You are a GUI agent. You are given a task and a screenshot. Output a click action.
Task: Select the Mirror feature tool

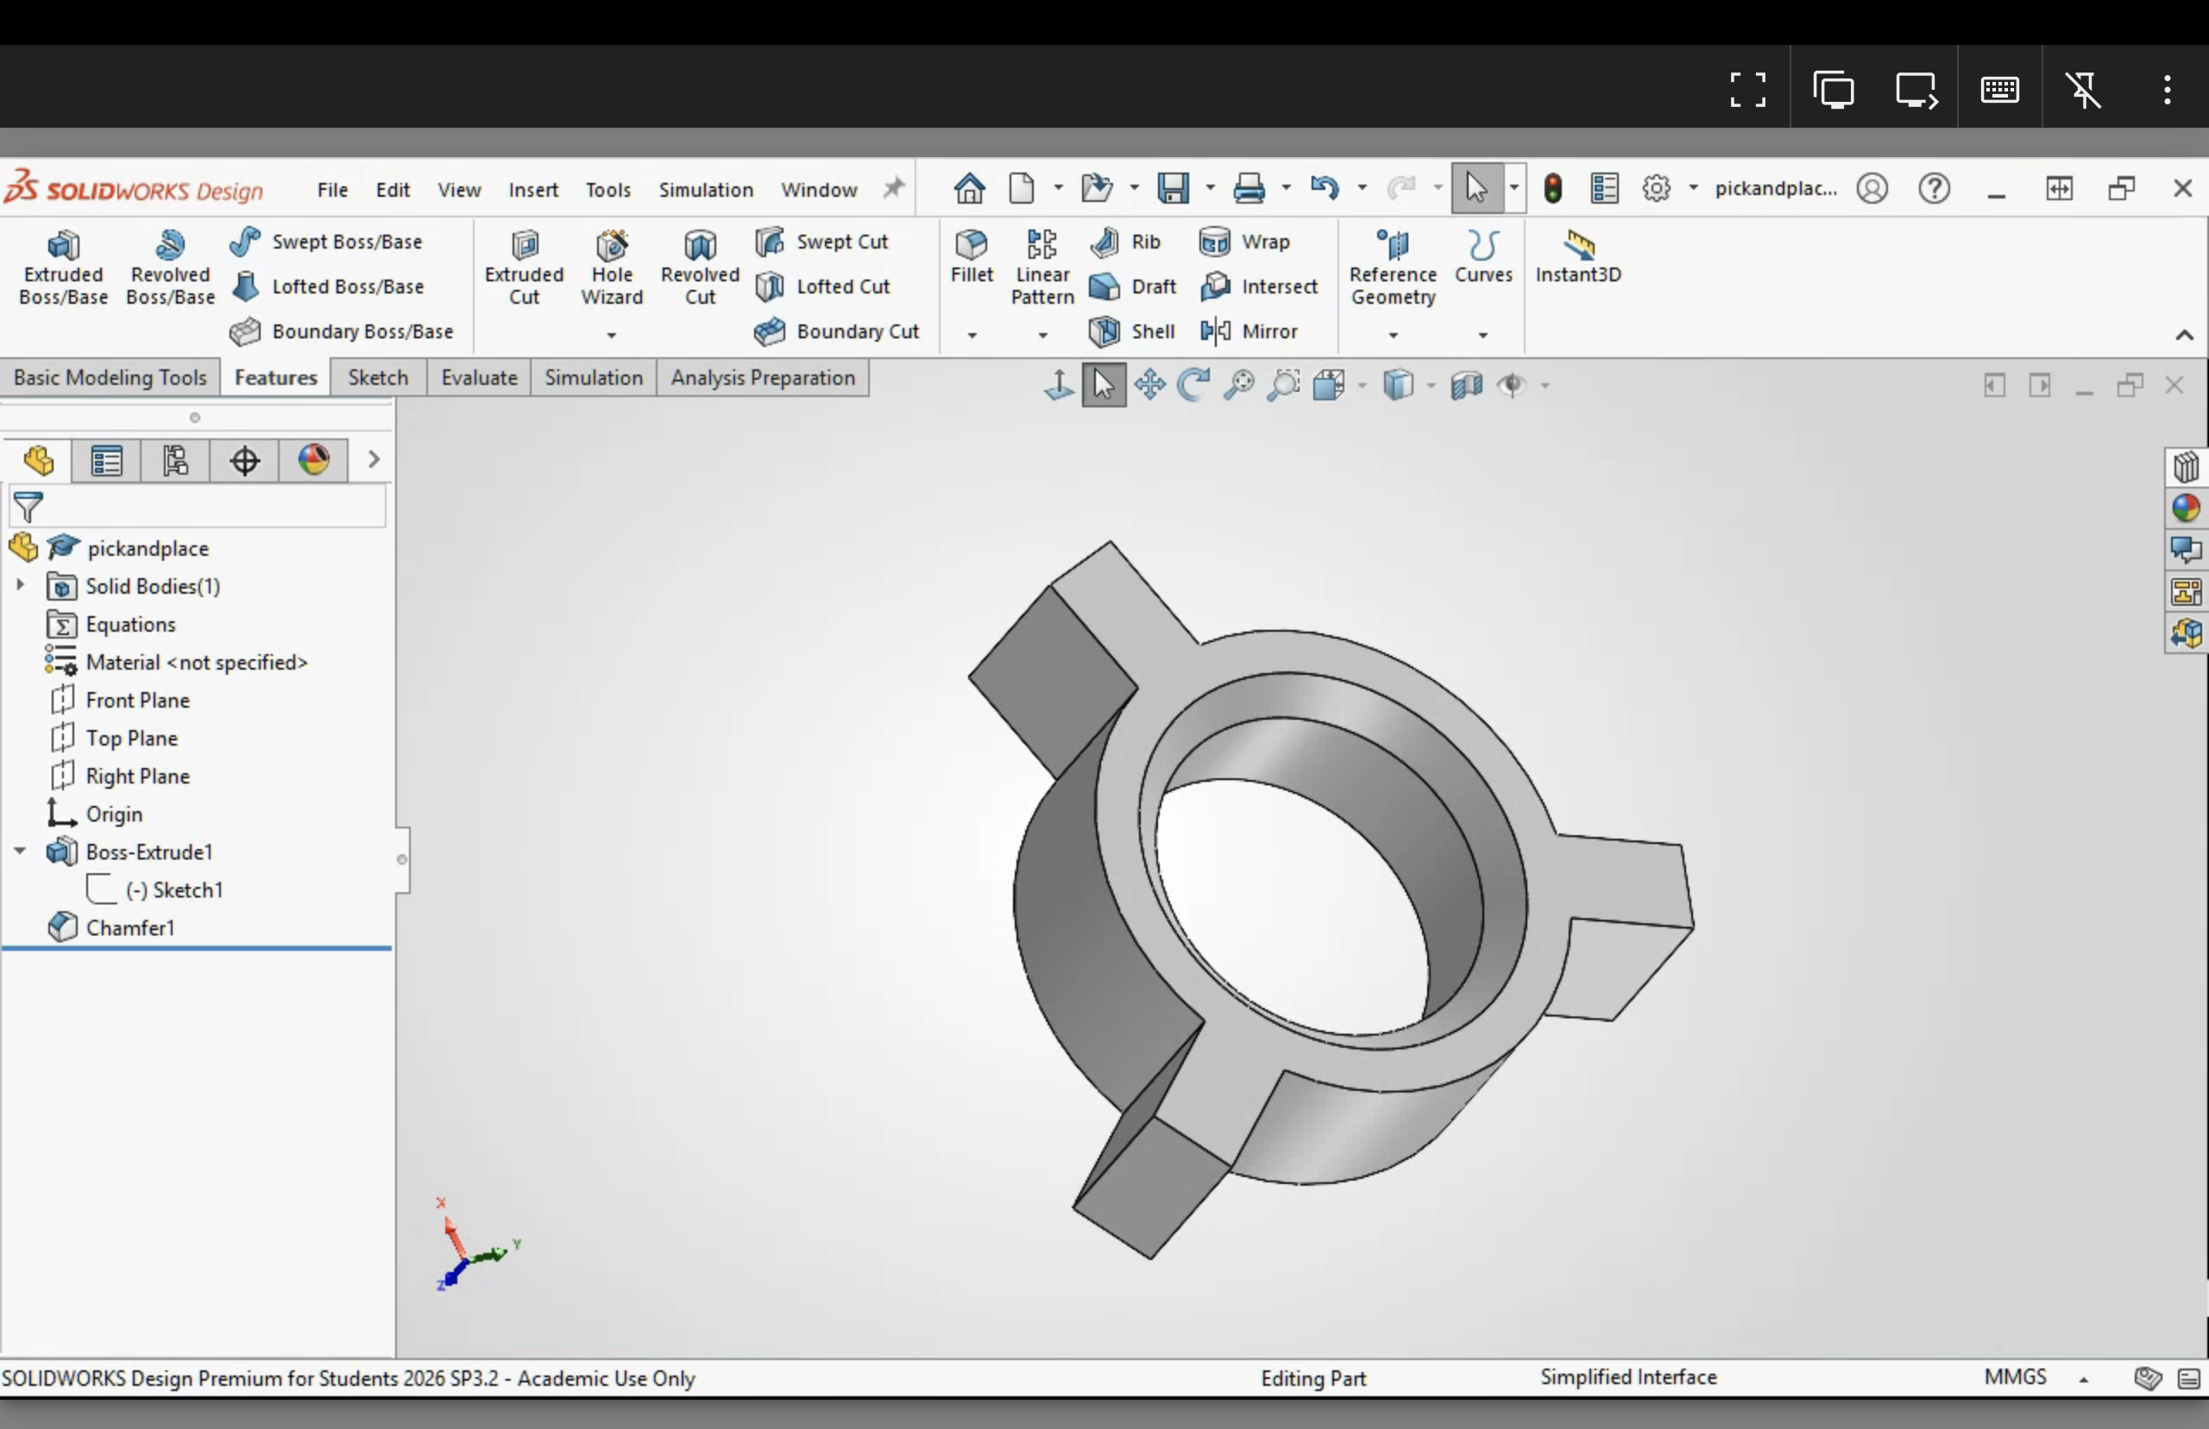coord(1249,331)
